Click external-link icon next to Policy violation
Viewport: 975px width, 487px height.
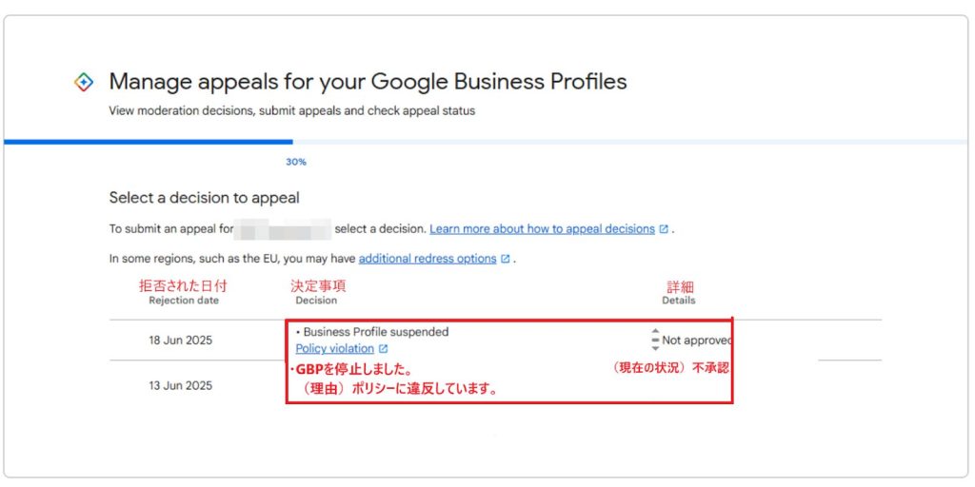[383, 349]
